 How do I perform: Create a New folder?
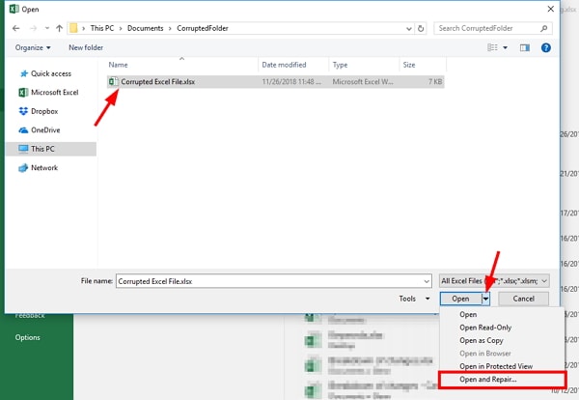tap(86, 47)
